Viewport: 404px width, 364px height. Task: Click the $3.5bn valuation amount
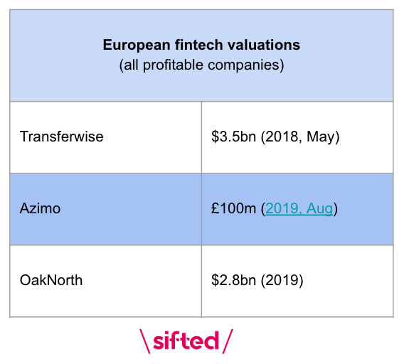pos(233,136)
